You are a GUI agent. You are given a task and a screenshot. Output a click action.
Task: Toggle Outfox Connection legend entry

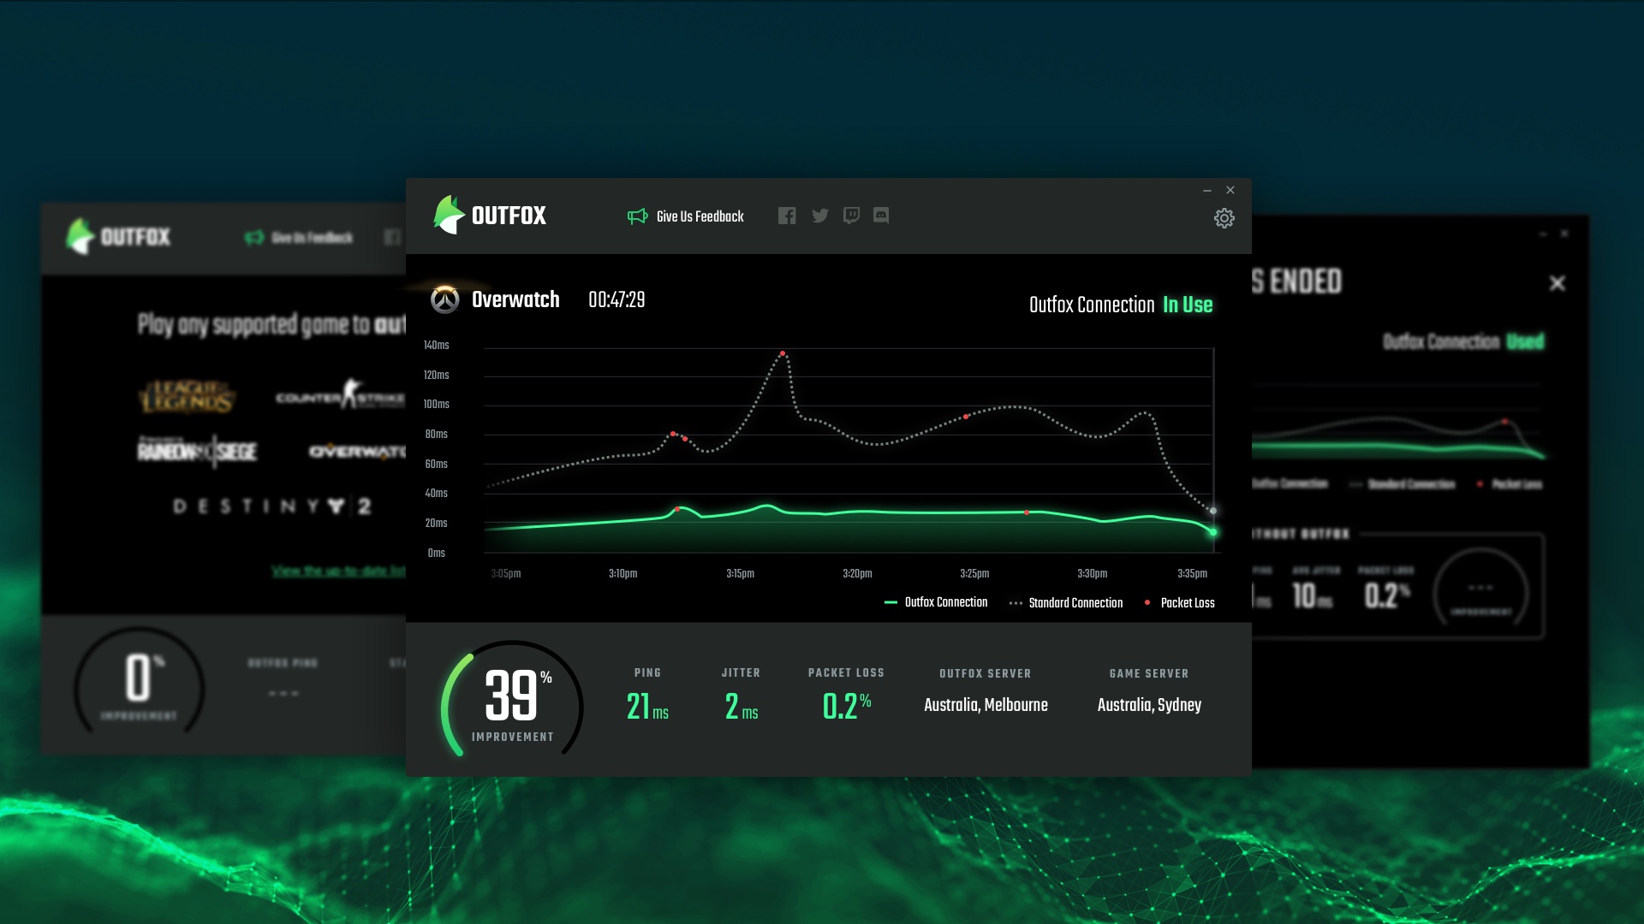(945, 602)
